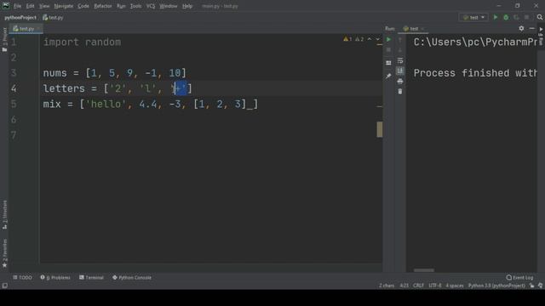Pin the Run tab with the pin icon
545x306 pixels.
[388, 76]
